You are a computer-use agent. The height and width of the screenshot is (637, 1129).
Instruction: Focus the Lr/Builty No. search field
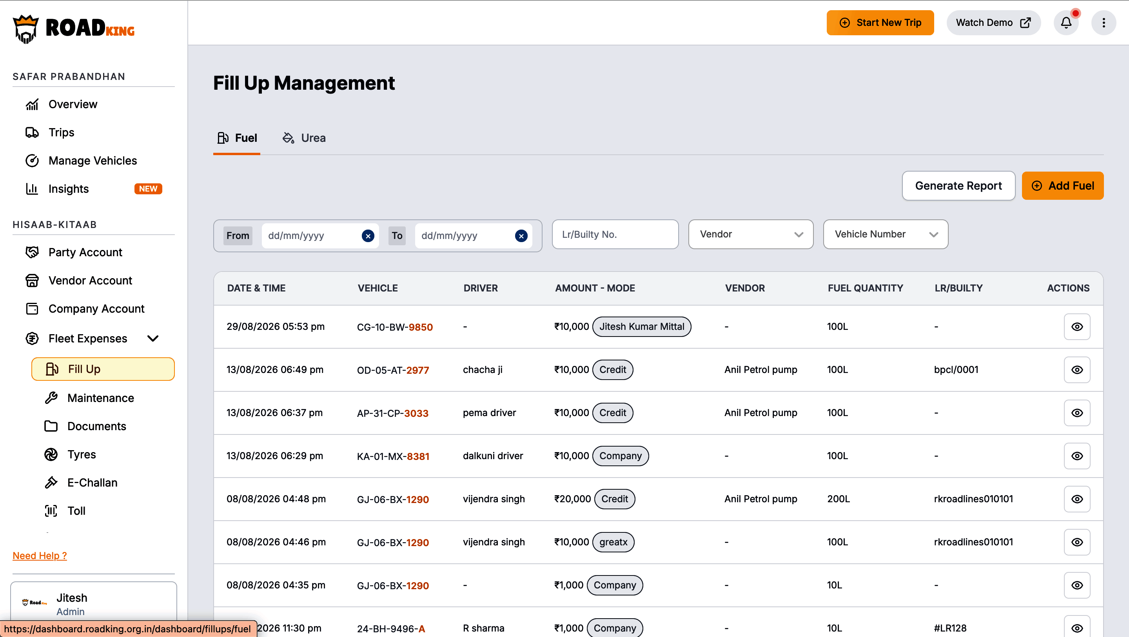click(x=615, y=234)
